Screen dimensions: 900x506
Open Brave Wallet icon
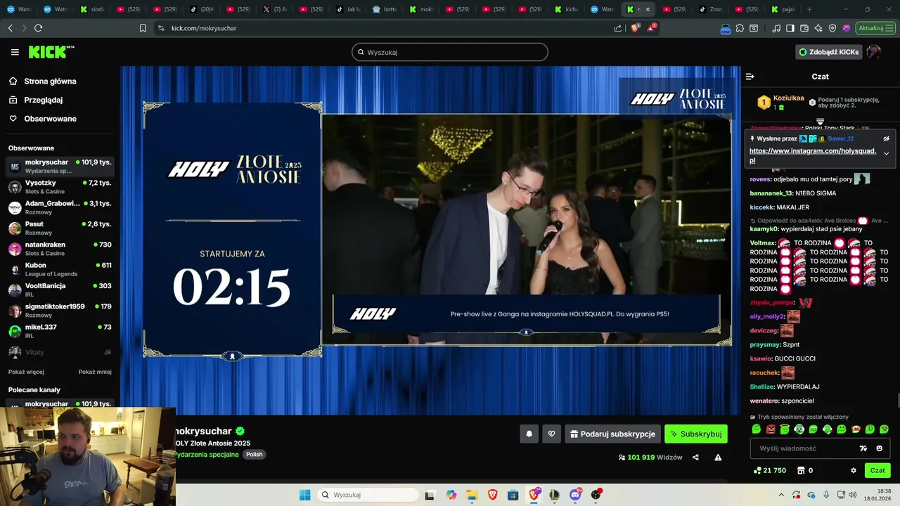(x=804, y=28)
